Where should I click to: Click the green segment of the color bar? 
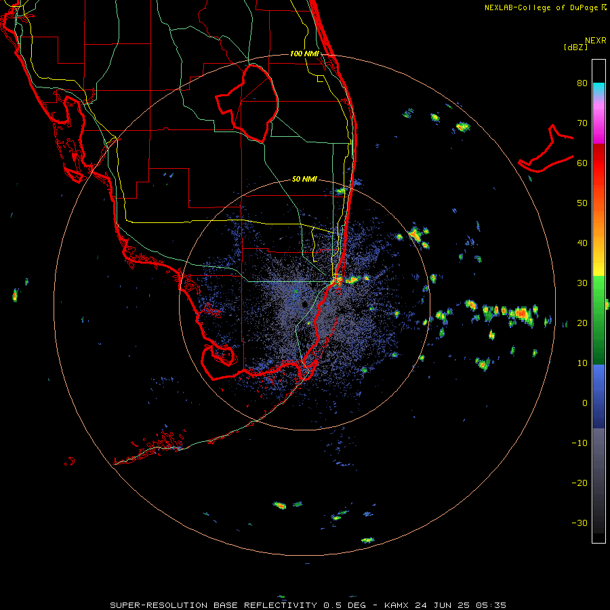(x=598, y=320)
